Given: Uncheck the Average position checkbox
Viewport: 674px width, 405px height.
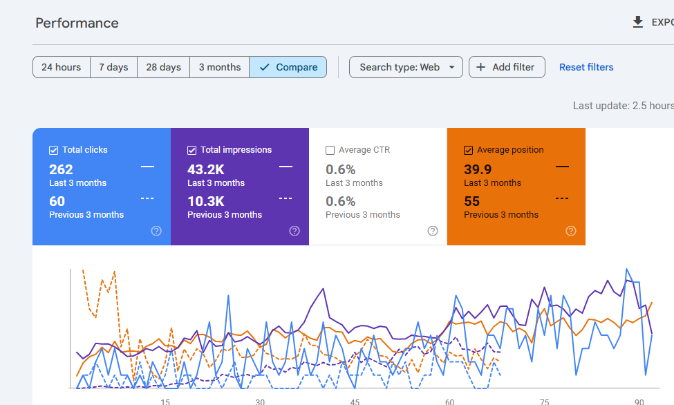Looking at the screenshot, I should (469, 150).
